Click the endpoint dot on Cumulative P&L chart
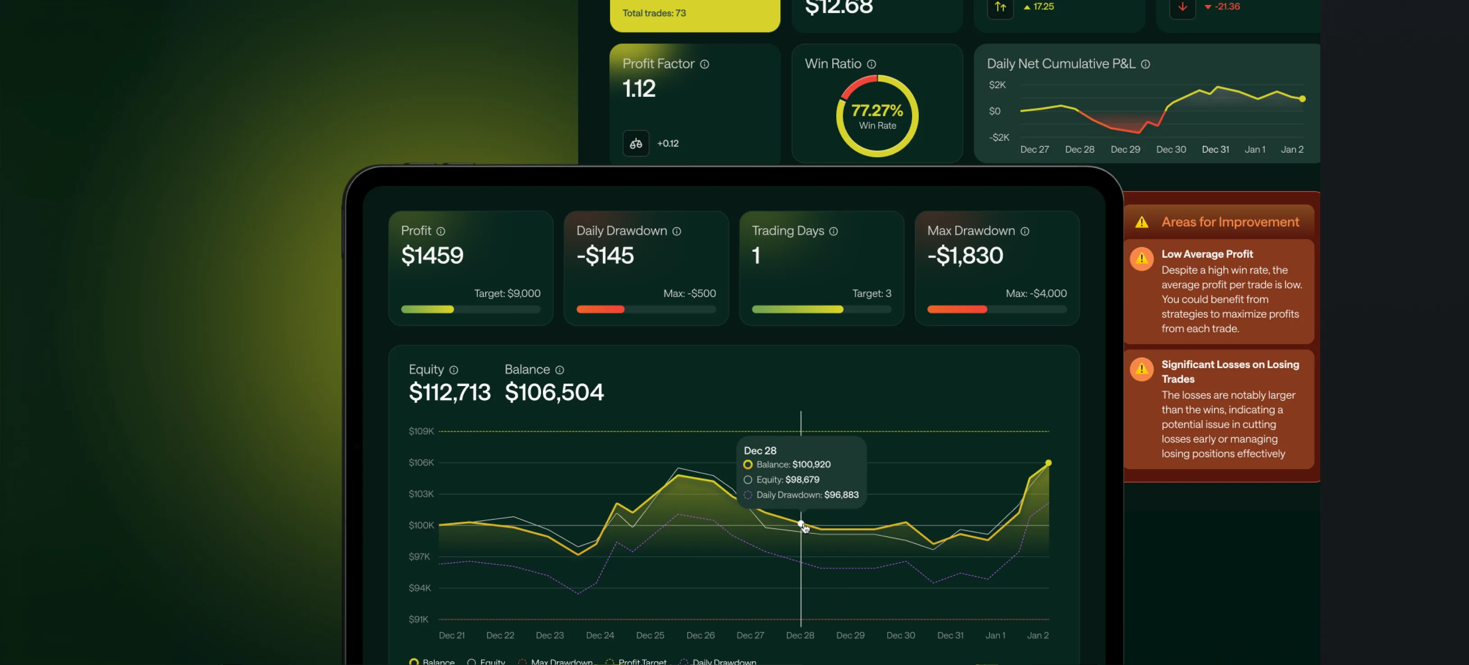This screenshot has height=665, width=1469. (1302, 99)
